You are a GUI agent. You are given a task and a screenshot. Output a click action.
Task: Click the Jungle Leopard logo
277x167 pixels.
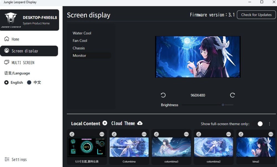(x=11, y=20)
